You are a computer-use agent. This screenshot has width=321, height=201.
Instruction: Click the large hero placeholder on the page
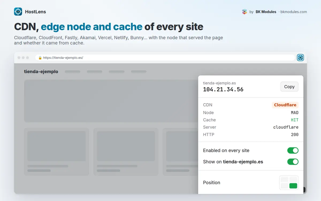111,101
